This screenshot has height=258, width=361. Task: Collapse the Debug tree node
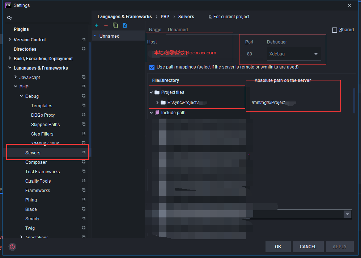[x=21, y=96]
